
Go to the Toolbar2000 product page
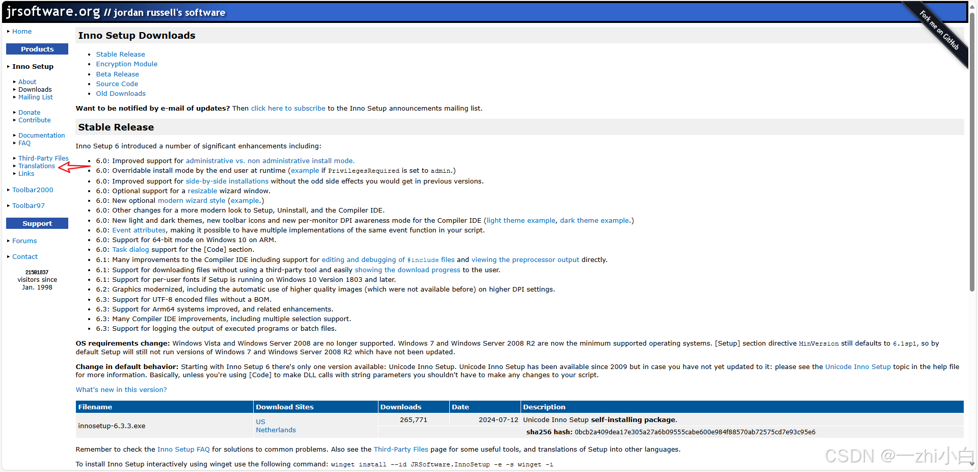coord(33,190)
